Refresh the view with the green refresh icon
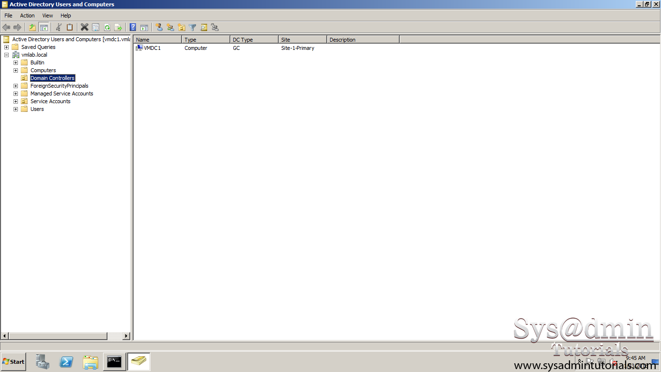The image size is (661, 372). click(107, 28)
